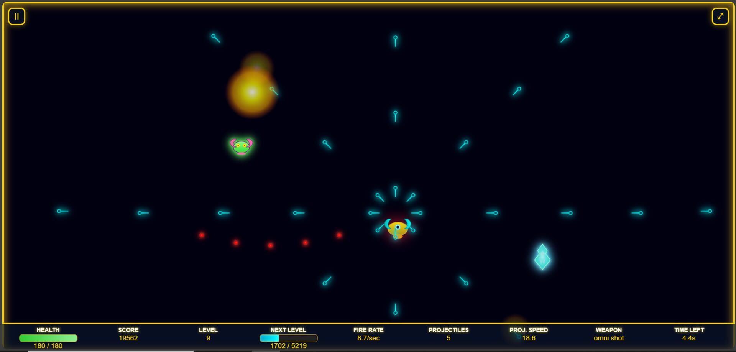Click the score value 19562
The image size is (736, 352).
pyautogui.click(x=128, y=338)
